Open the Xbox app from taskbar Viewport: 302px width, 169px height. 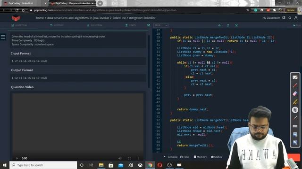pyautogui.click(x=140, y=165)
